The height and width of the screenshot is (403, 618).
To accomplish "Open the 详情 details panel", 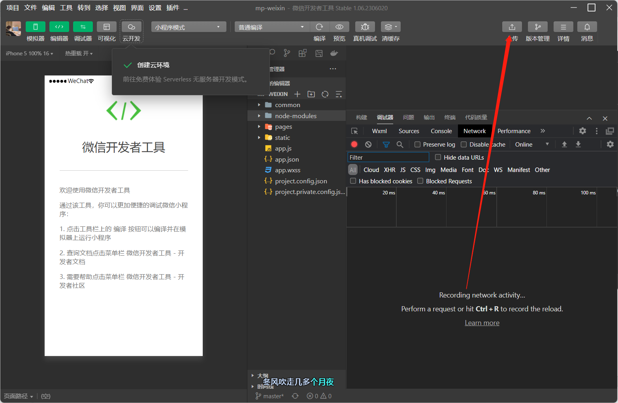I will [563, 27].
